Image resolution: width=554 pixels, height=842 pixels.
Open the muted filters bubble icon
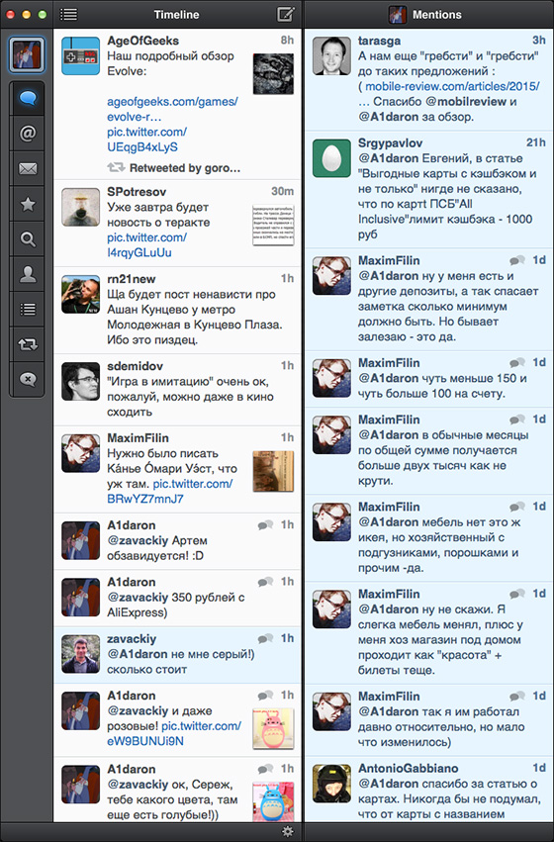click(28, 379)
